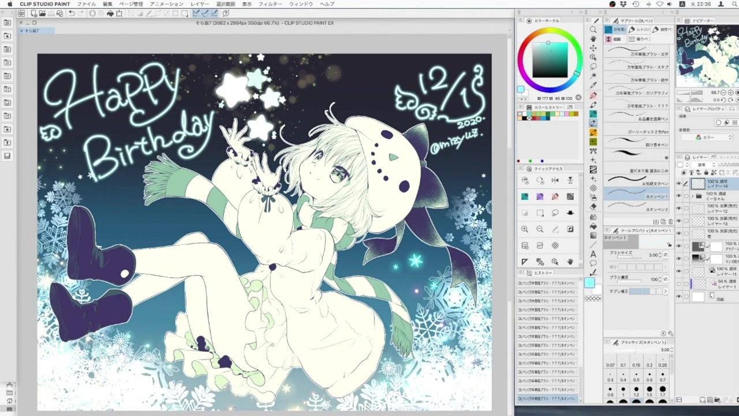The width and height of the screenshot is (739, 416).
Task: Hide the レイヤー 12 layer visibility eye
Action: point(678,209)
